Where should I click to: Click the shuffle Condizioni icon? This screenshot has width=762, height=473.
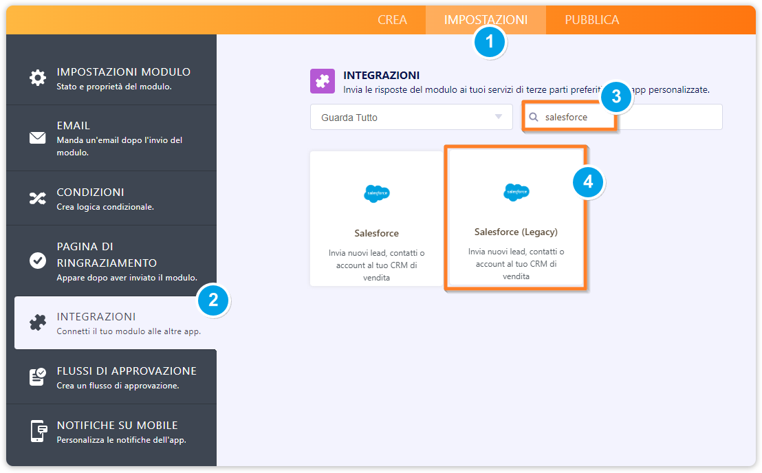point(37,198)
